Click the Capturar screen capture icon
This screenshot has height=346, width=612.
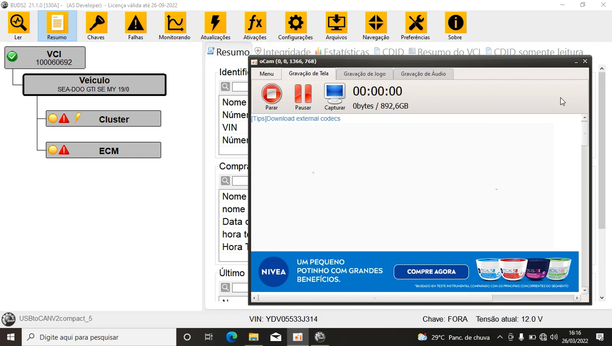(335, 97)
